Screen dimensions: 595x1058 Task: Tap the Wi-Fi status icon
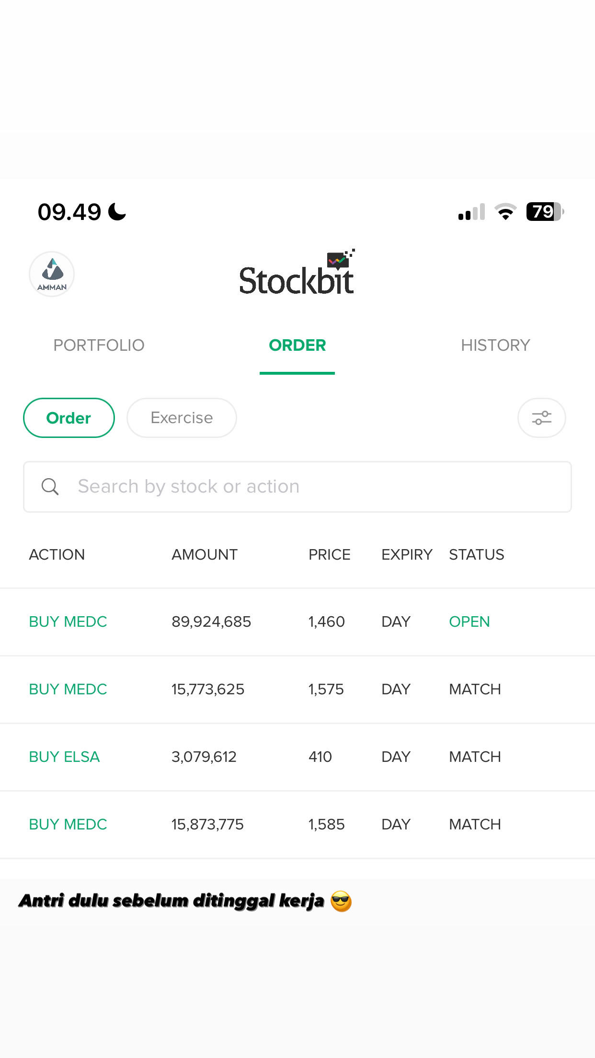[505, 212]
